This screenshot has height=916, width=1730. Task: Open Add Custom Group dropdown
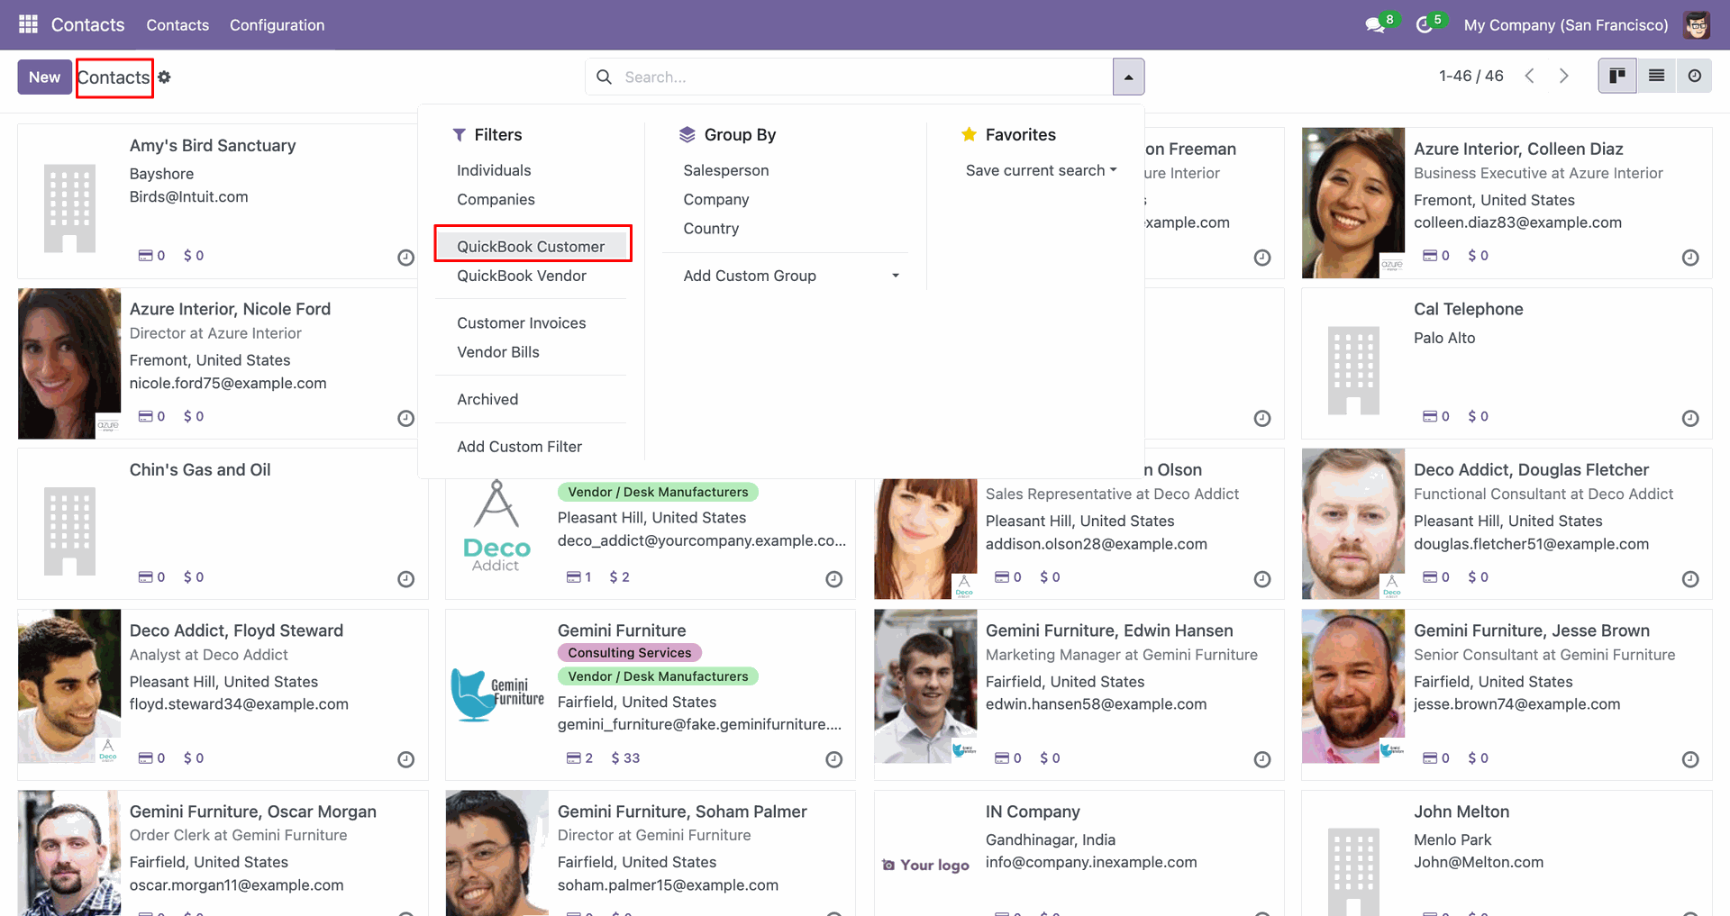[790, 276]
